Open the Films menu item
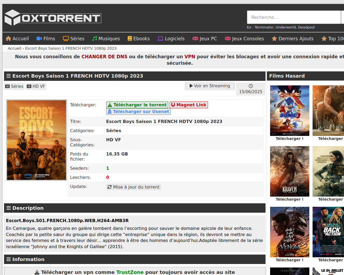The width and height of the screenshot is (344, 275). click(x=46, y=38)
